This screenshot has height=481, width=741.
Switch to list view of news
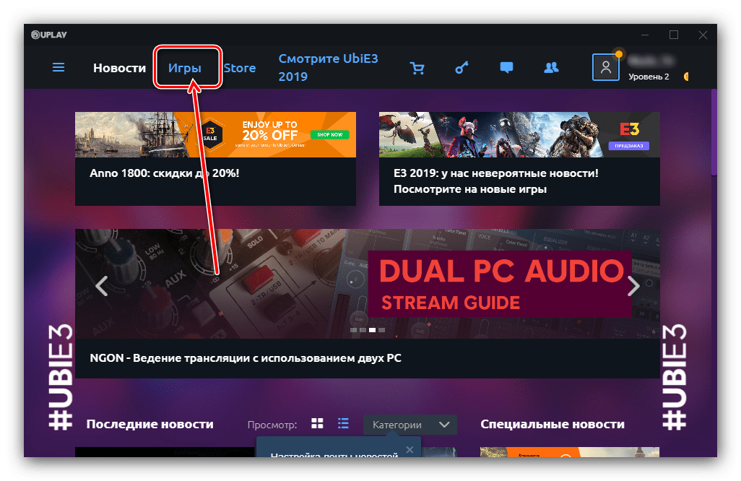343,423
